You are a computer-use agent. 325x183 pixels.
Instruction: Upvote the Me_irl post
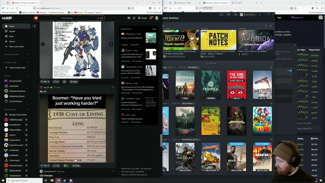tap(42, 166)
